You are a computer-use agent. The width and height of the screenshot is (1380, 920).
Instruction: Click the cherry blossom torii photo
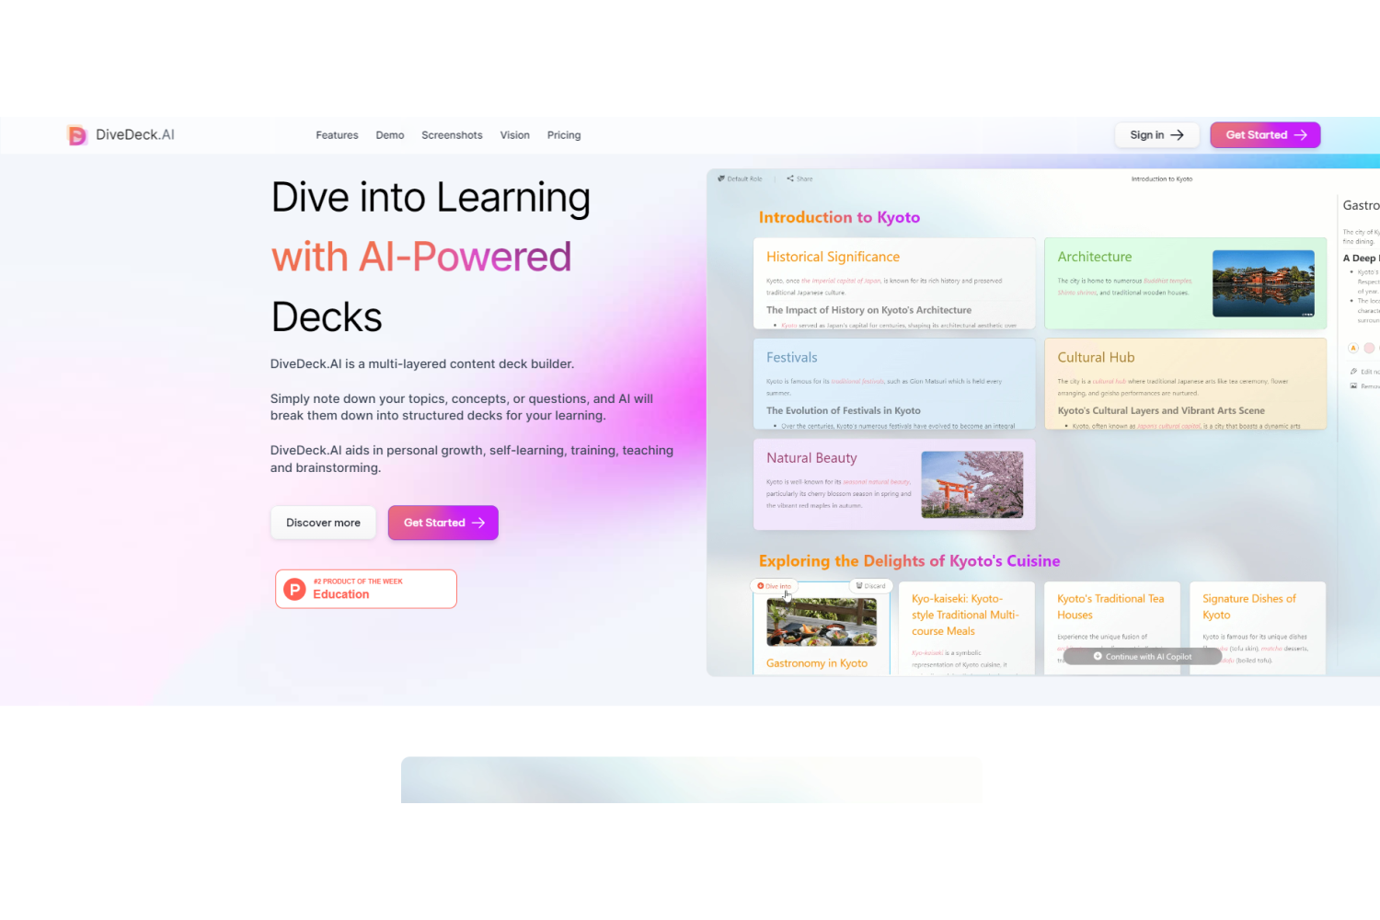pyautogui.click(x=972, y=485)
